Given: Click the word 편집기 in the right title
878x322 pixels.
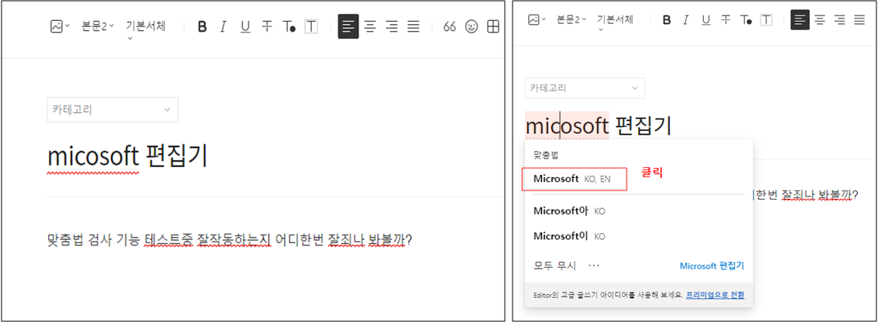Looking at the screenshot, I should [x=643, y=125].
